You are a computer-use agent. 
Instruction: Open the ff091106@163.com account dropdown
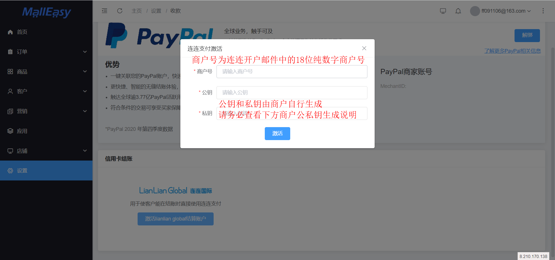[506, 11]
